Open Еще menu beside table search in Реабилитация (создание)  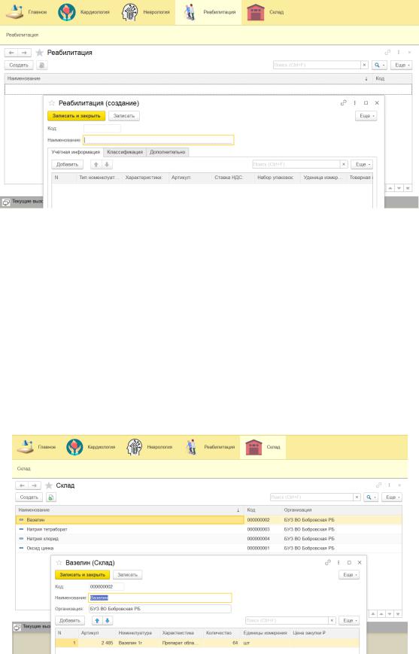click(362, 164)
